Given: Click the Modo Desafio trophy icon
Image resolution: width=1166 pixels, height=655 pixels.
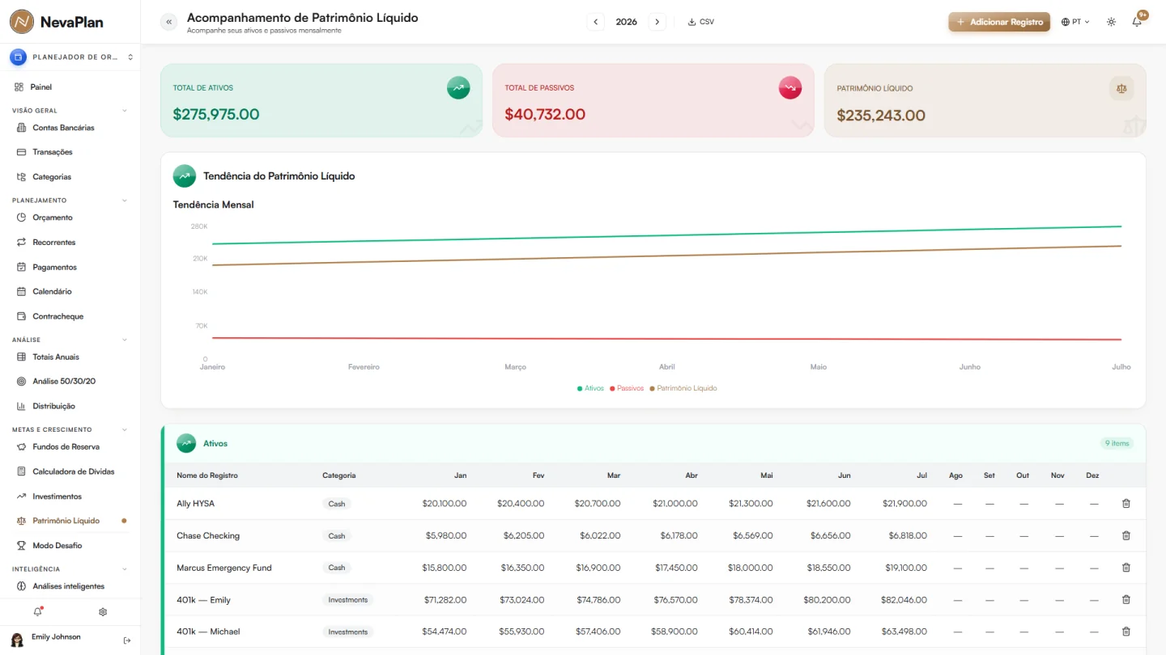Looking at the screenshot, I should point(22,546).
